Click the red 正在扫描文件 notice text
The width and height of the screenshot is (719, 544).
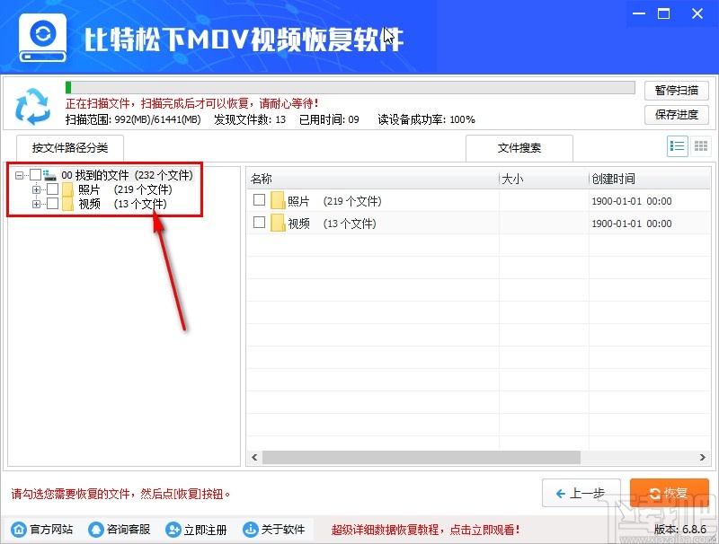click(192, 103)
